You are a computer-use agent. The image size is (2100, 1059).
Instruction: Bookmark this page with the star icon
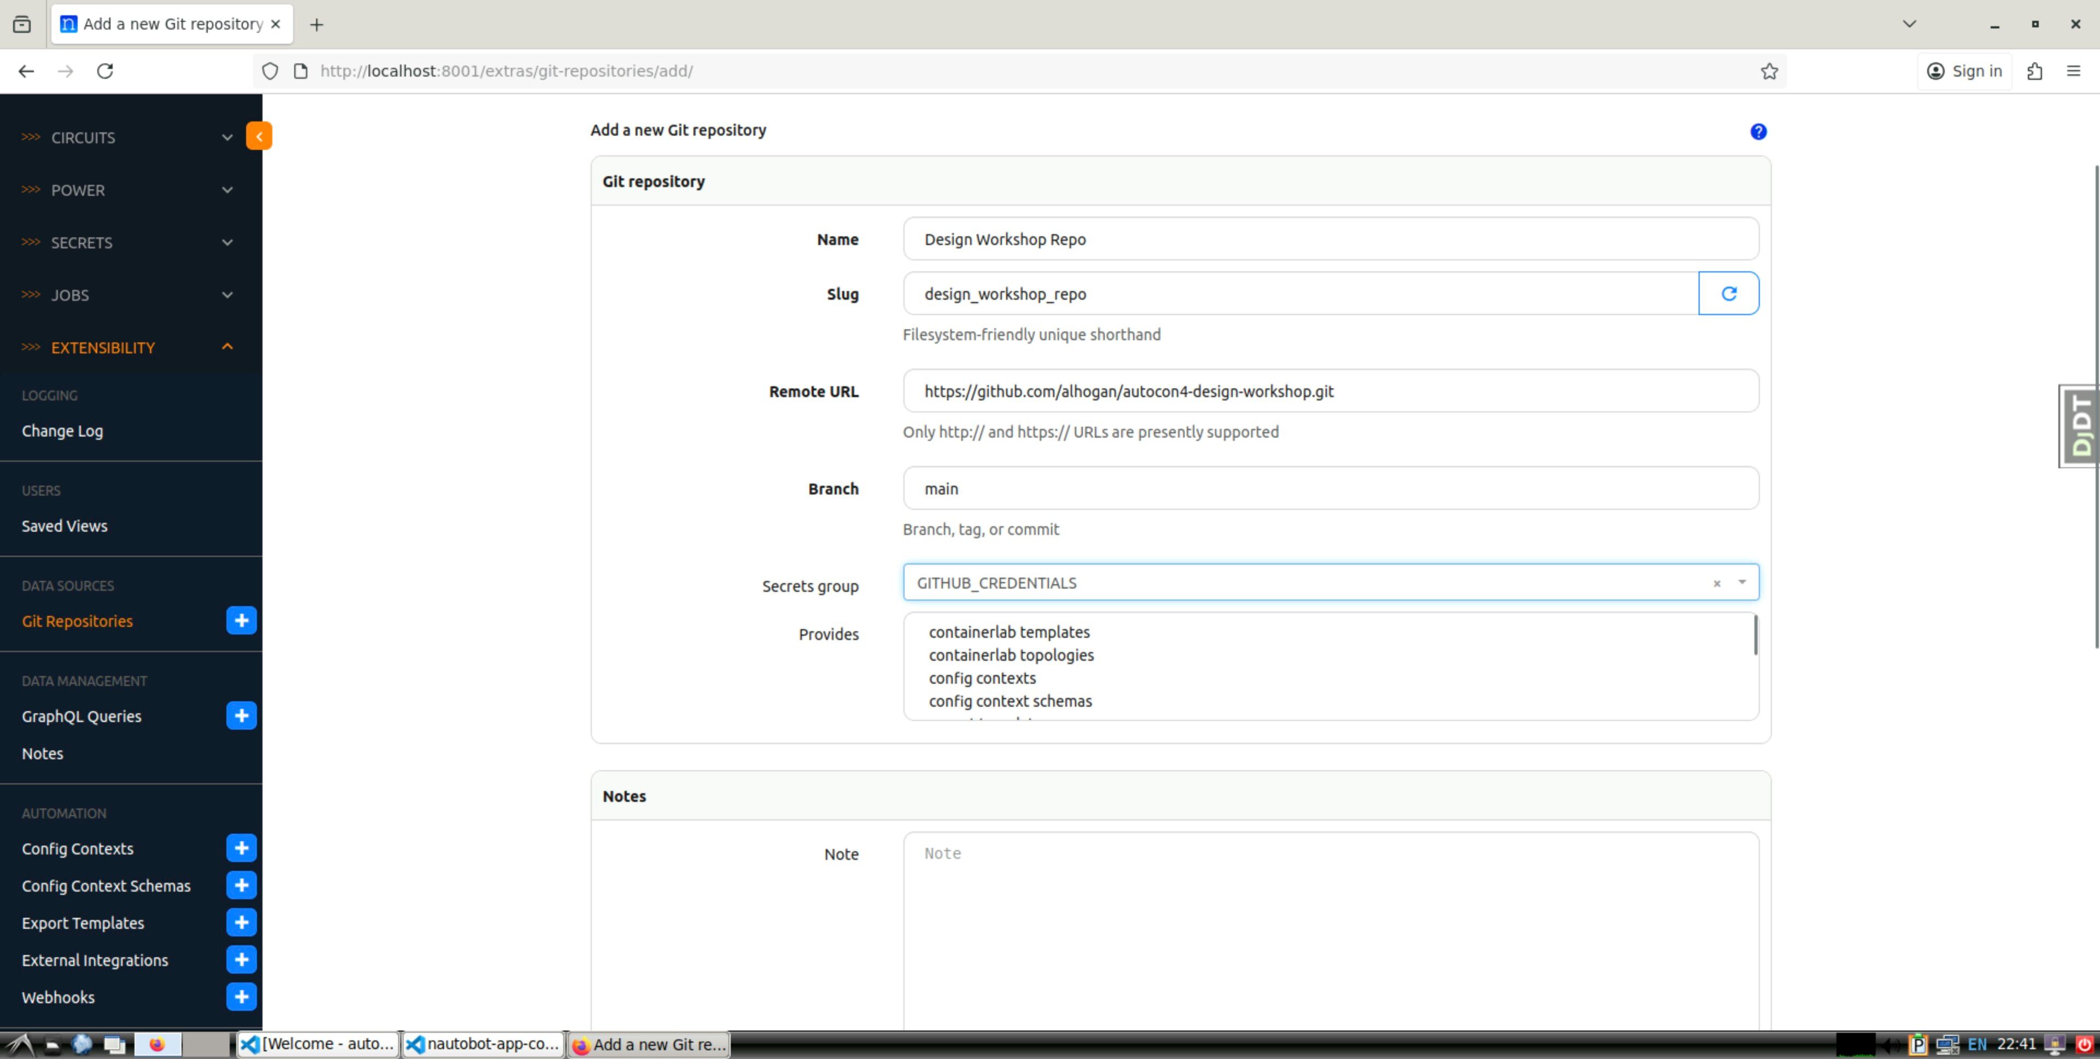pos(1768,71)
